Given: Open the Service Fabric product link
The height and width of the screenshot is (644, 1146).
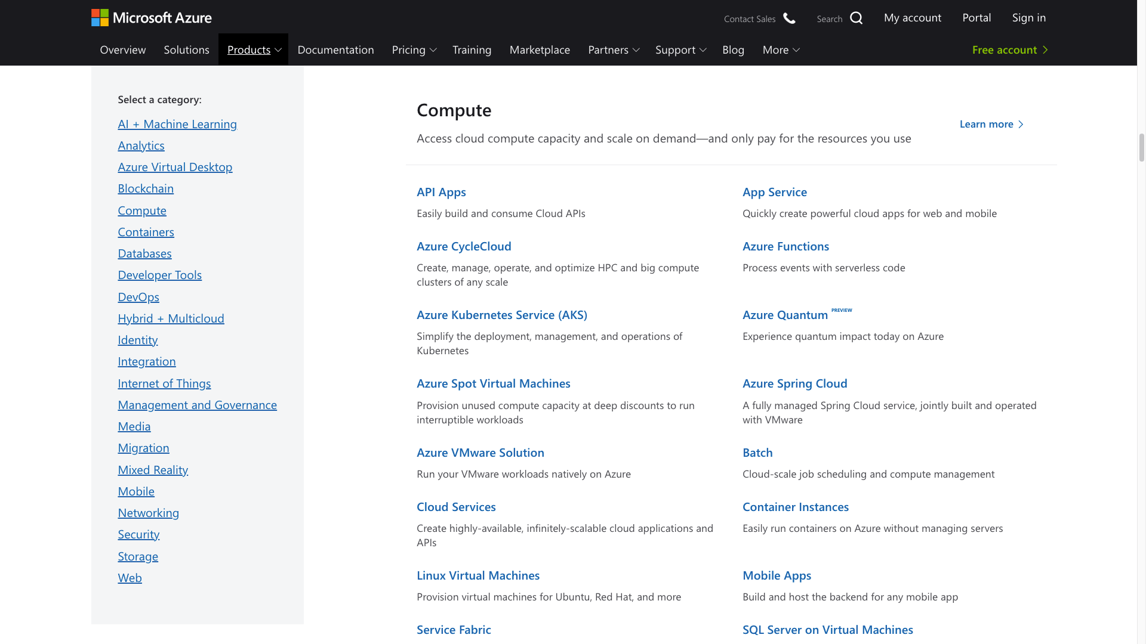Looking at the screenshot, I should pyautogui.click(x=454, y=630).
